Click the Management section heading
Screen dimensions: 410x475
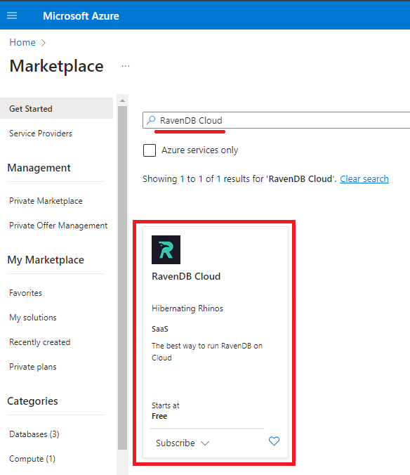(x=39, y=168)
